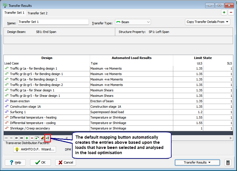Screen dimensions: 237x171
Task: Click icon beside Shrinkage / Creep secondary
Action: [7, 128]
